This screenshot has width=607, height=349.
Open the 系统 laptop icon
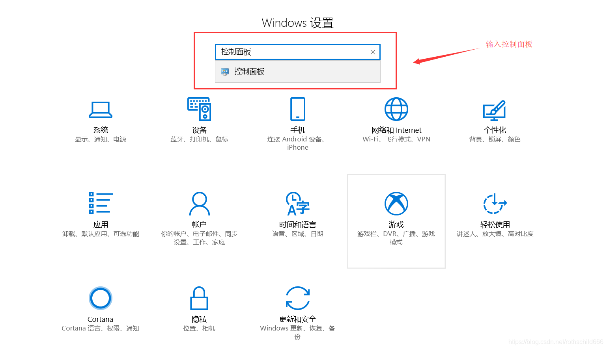[101, 110]
